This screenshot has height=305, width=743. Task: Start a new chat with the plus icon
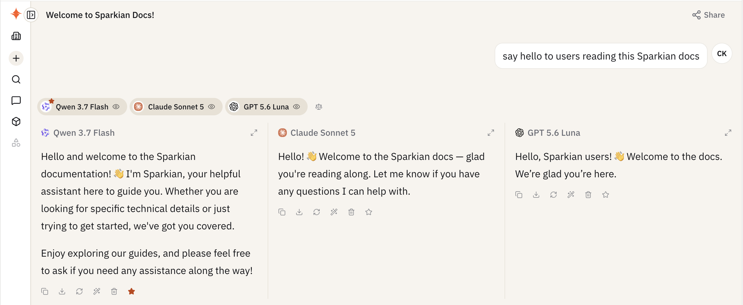(x=16, y=58)
